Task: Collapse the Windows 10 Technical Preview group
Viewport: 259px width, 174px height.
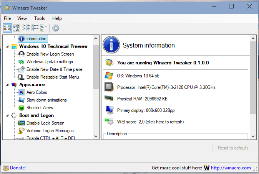Action: [8, 46]
